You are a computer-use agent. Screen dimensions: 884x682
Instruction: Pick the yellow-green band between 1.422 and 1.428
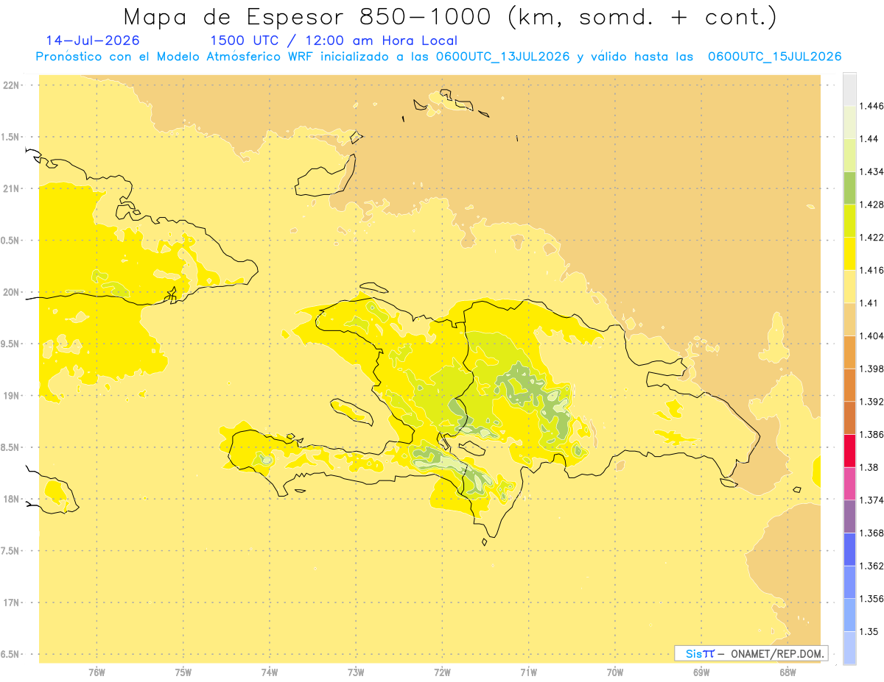[849, 221]
